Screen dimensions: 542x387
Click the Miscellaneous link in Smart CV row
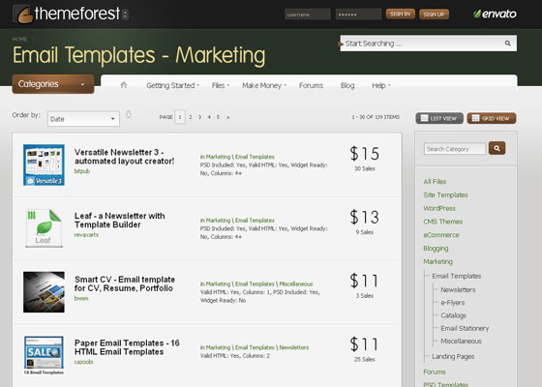[x=296, y=283]
